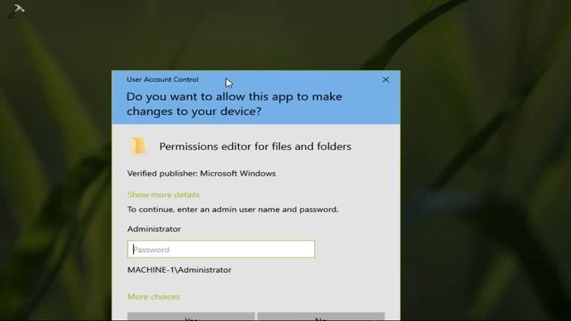This screenshot has height=321, width=571.
Task: Open the More choices link
Action: click(153, 297)
